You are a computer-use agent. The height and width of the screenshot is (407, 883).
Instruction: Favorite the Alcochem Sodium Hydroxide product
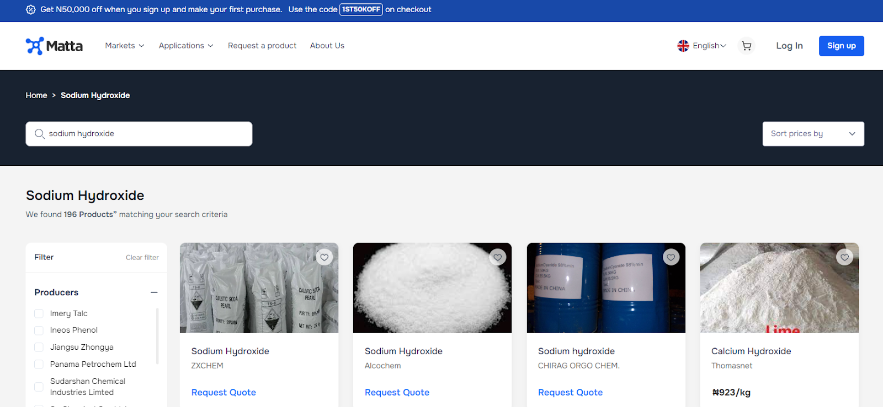point(498,257)
